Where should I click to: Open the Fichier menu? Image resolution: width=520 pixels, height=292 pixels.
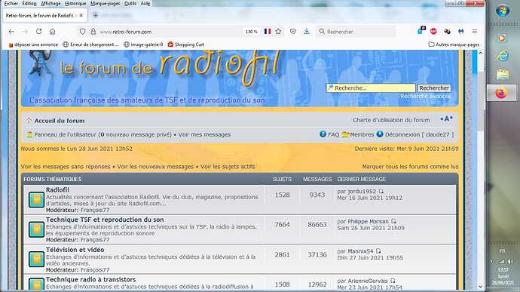pos(11,3)
